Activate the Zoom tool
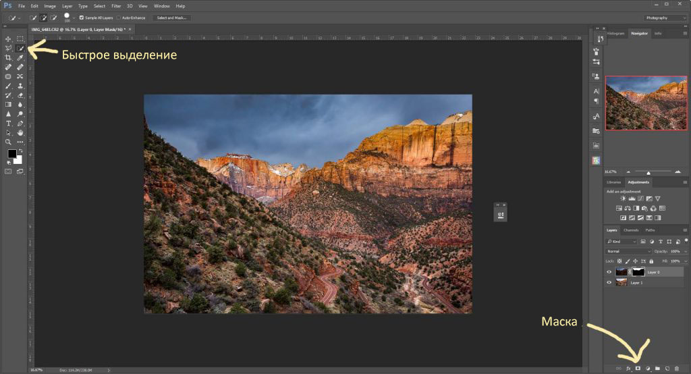 8,142
